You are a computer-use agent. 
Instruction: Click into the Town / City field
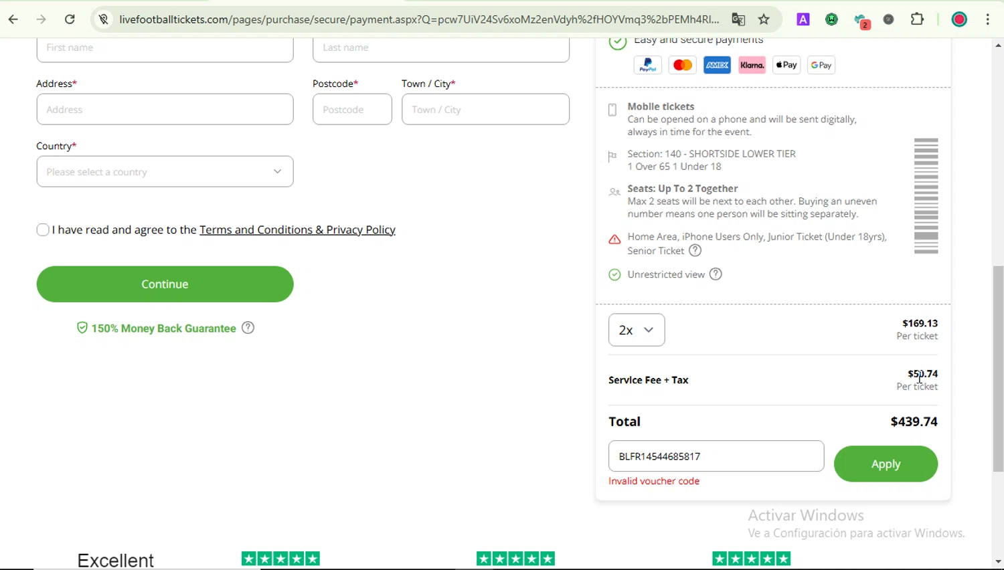(486, 110)
